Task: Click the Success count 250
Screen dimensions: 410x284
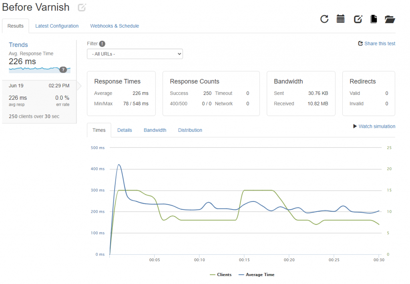Action: tap(207, 93)
